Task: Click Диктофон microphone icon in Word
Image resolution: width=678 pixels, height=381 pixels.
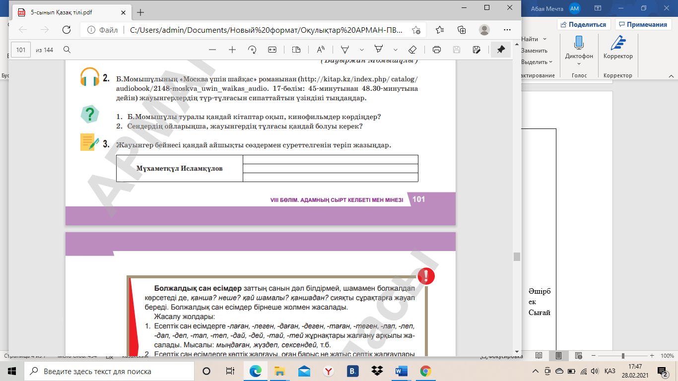Action: tap(579, 43)
